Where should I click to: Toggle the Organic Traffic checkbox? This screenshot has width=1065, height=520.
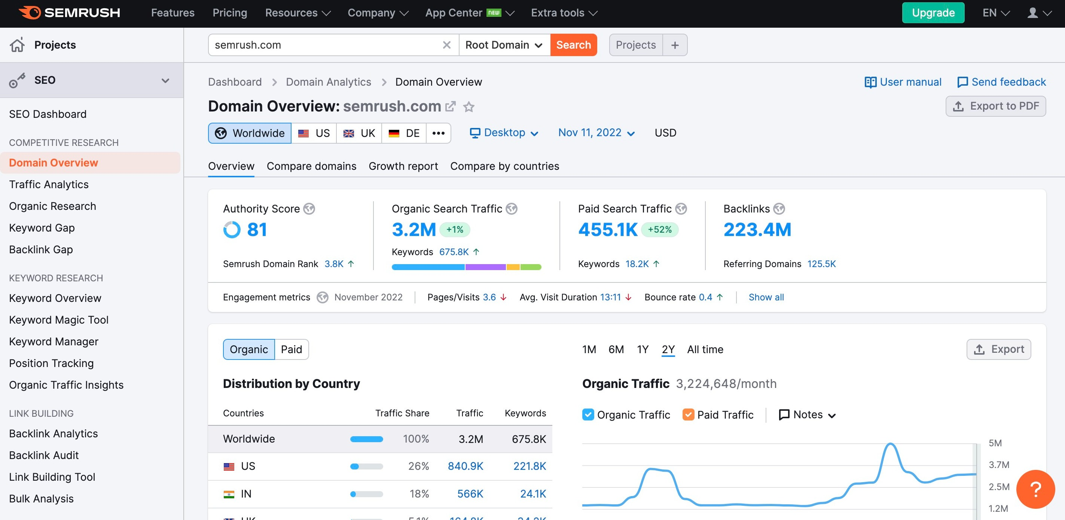click(x=588, y=414)
